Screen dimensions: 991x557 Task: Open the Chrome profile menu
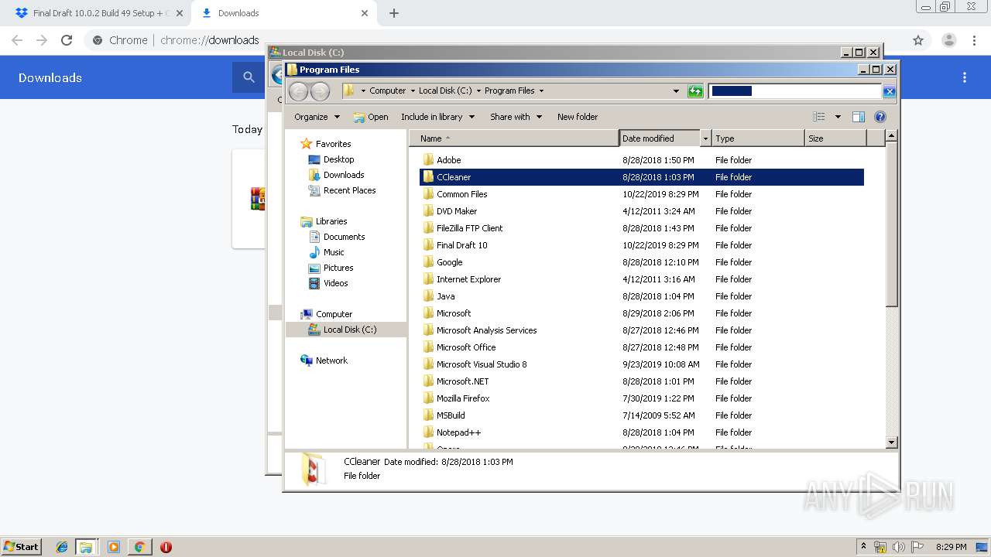pyautogui.click(x=948, y=40)
